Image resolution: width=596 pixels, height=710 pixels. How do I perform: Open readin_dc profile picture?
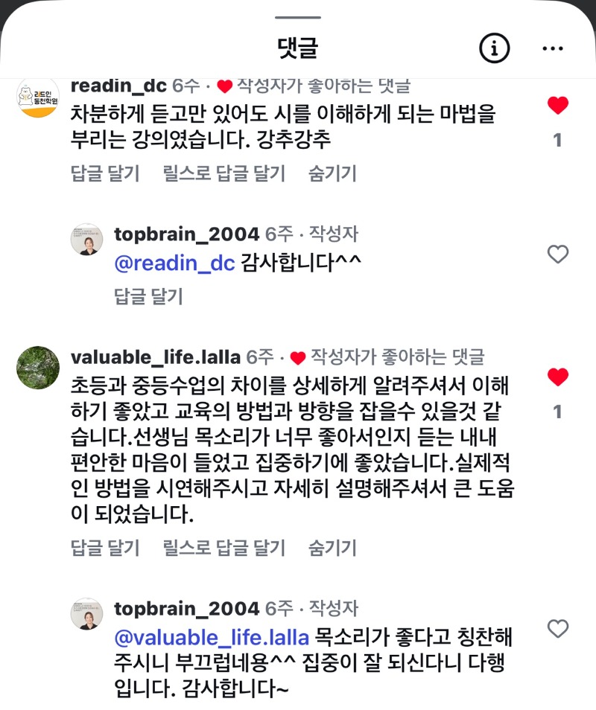click(38, 96)
